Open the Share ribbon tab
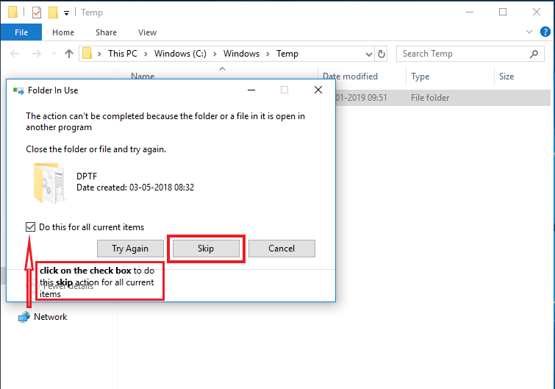Viewport: 555px width, 389px height. coord(106,32)
